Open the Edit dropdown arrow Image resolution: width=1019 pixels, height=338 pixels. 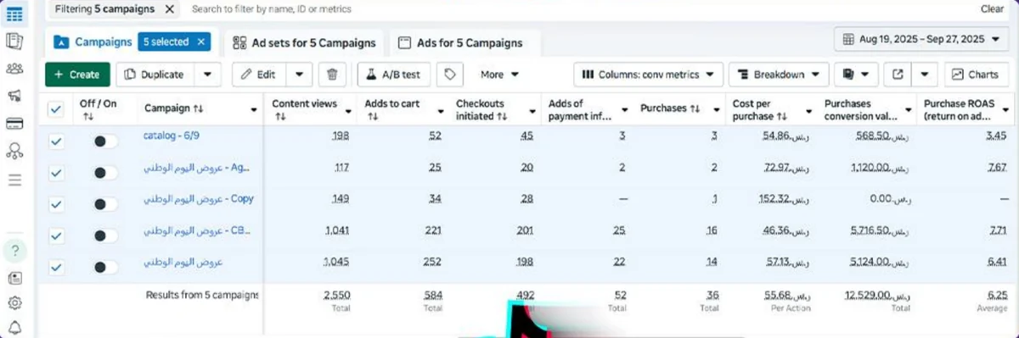pyautogui.click(x=300, y=75)
